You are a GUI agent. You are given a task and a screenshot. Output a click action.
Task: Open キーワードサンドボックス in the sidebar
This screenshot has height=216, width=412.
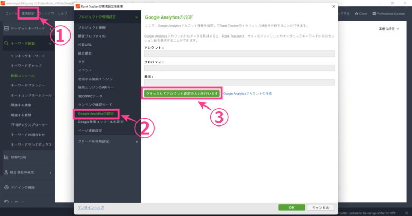click(x=31, y=145)
